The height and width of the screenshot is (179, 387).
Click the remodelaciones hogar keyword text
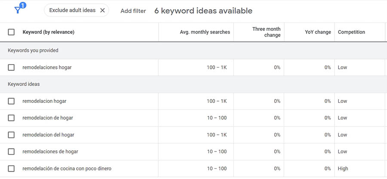click(47, 67)
